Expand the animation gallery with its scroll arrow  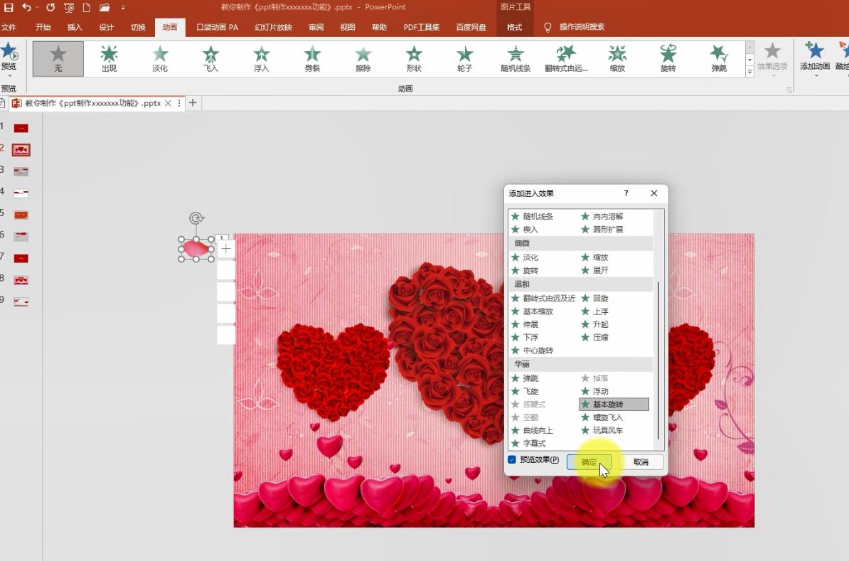[749, 71]
